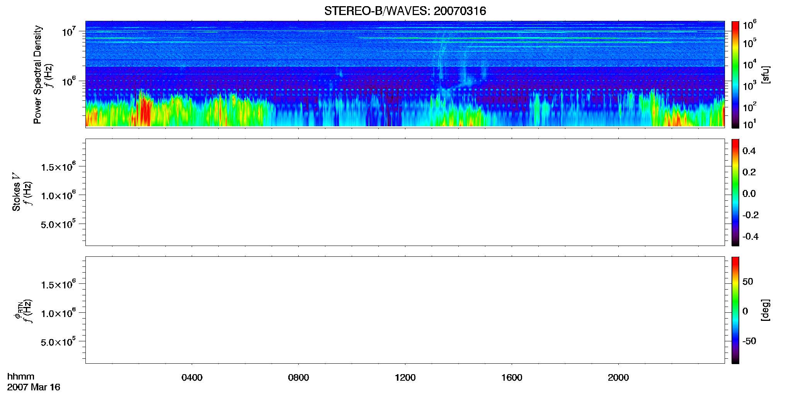
Task: Click the 2007 Mar 16 date label
Action: (34, 387)
